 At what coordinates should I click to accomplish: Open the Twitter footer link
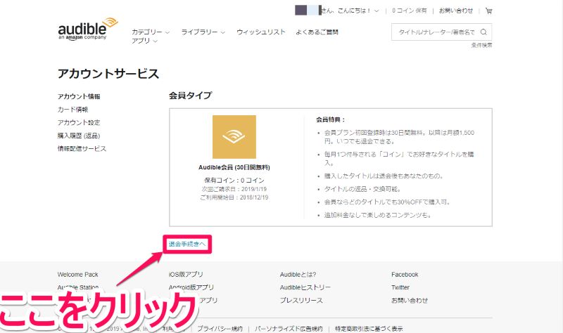pyautogui.click(x=400, y=287)
